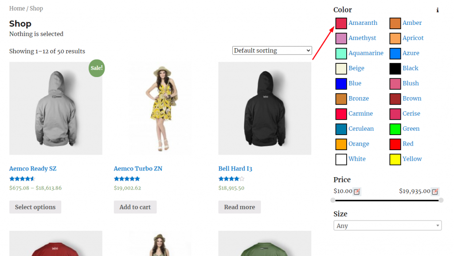Click the info icon beside Color heading
Viewport: 454px width, 256px height.
pos(438,10)
